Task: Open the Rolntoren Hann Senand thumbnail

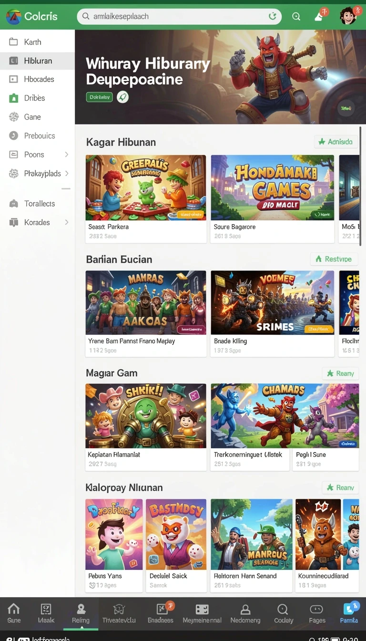Action: click(252, 534)
